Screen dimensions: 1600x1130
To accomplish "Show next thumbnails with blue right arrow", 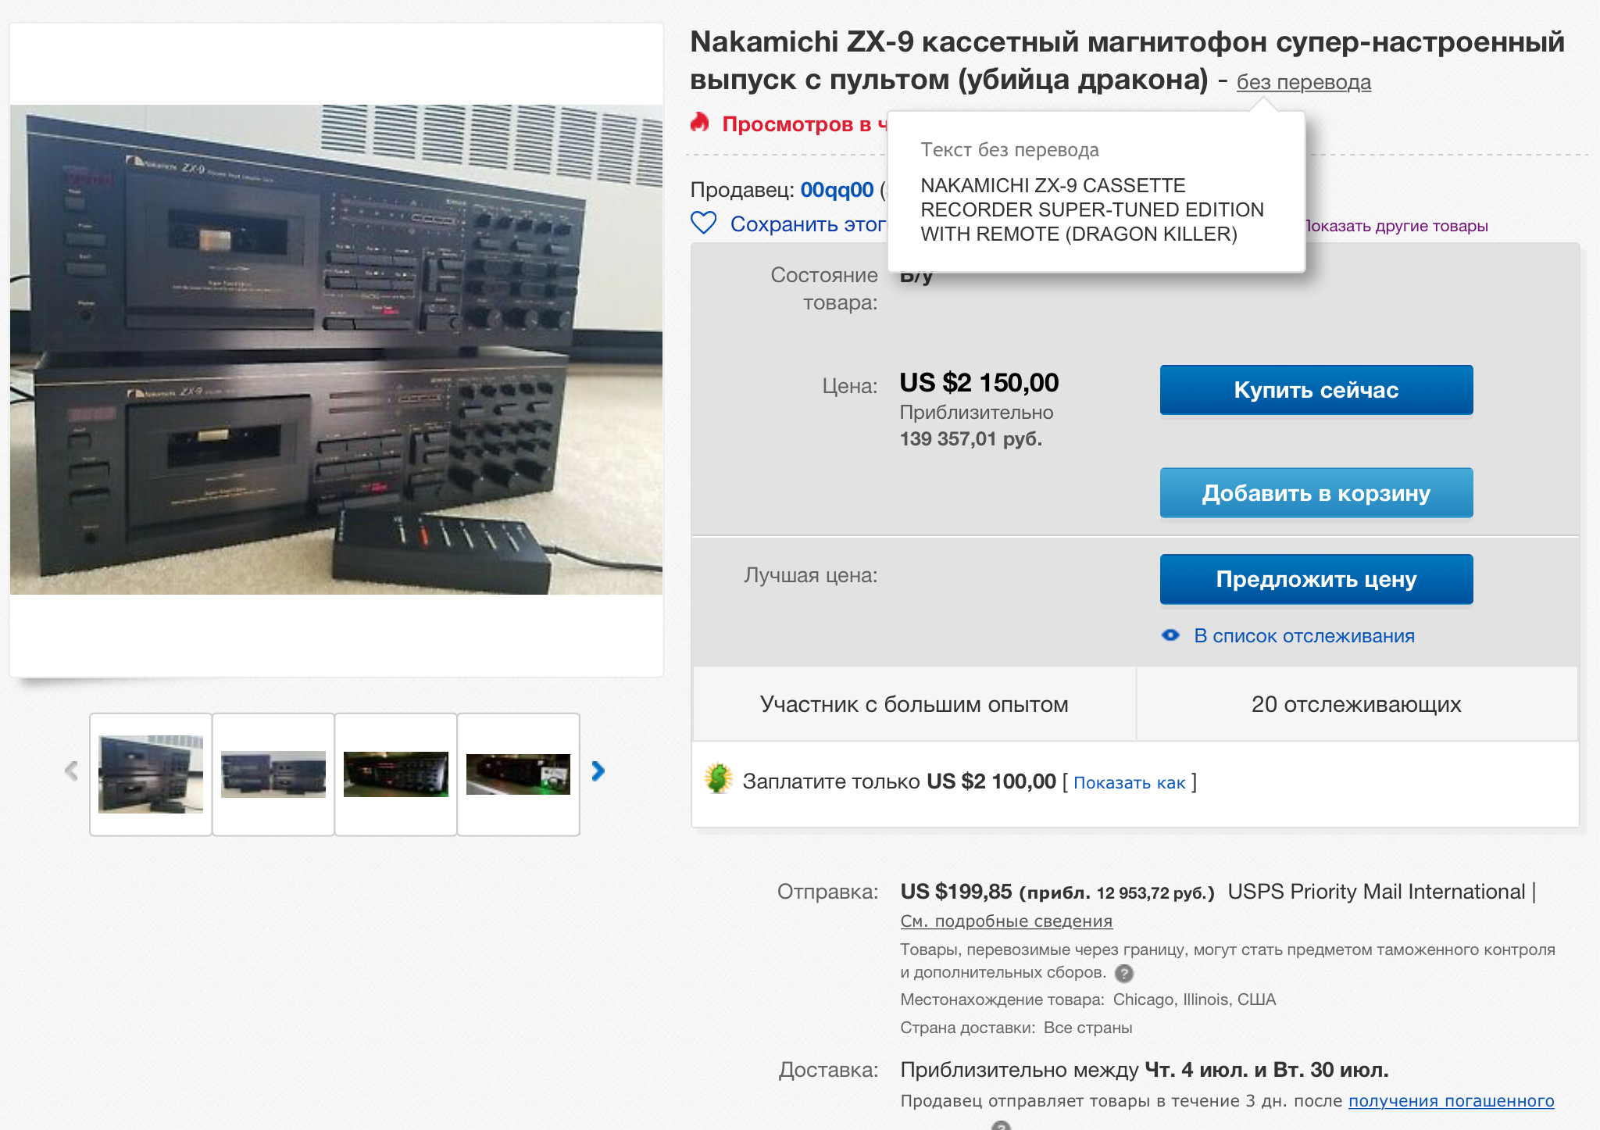I will 598,771.
